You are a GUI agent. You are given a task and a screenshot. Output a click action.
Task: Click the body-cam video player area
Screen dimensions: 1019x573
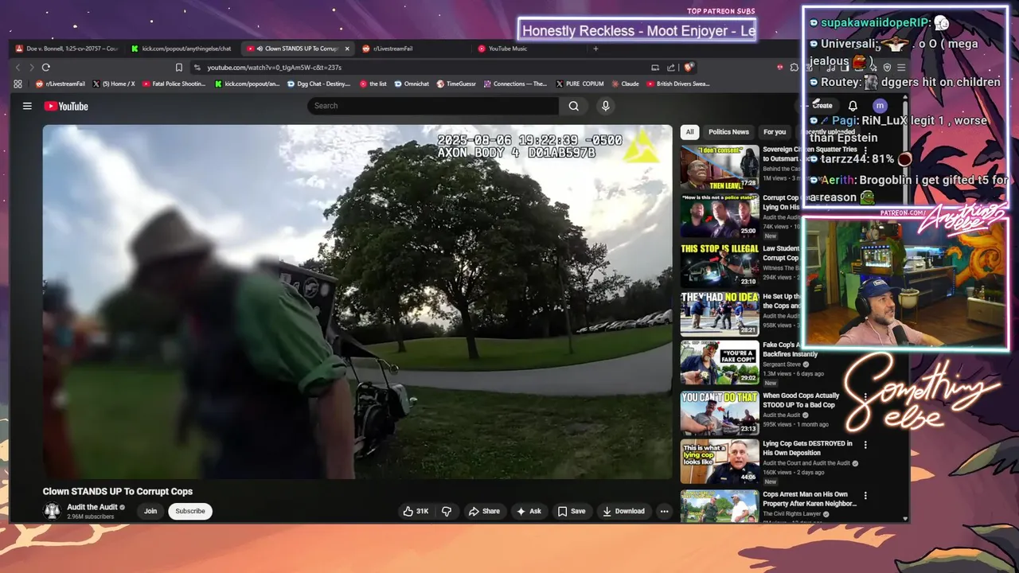(357, 302)
